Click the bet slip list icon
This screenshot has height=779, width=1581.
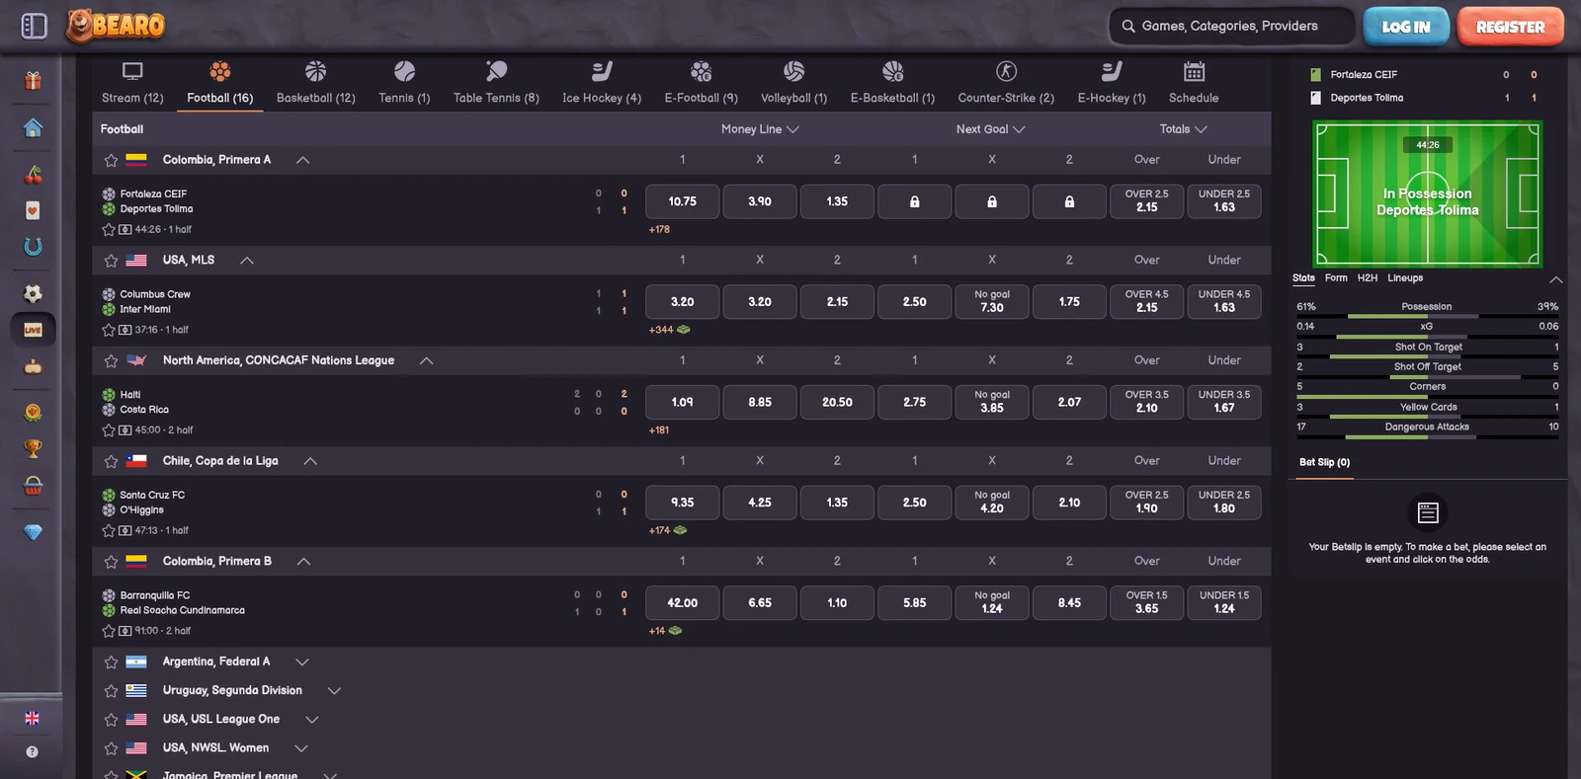point(1428,512)
